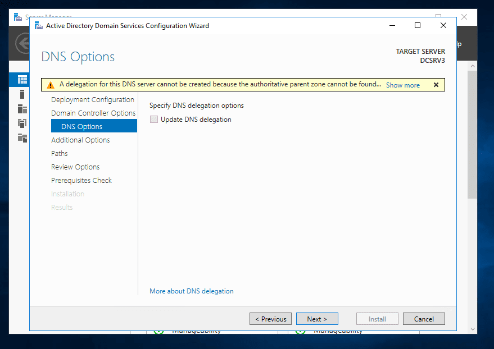This screenshot has height=349, width=494.
Task: Go to Additional Options step
Action: coord(80,140)
